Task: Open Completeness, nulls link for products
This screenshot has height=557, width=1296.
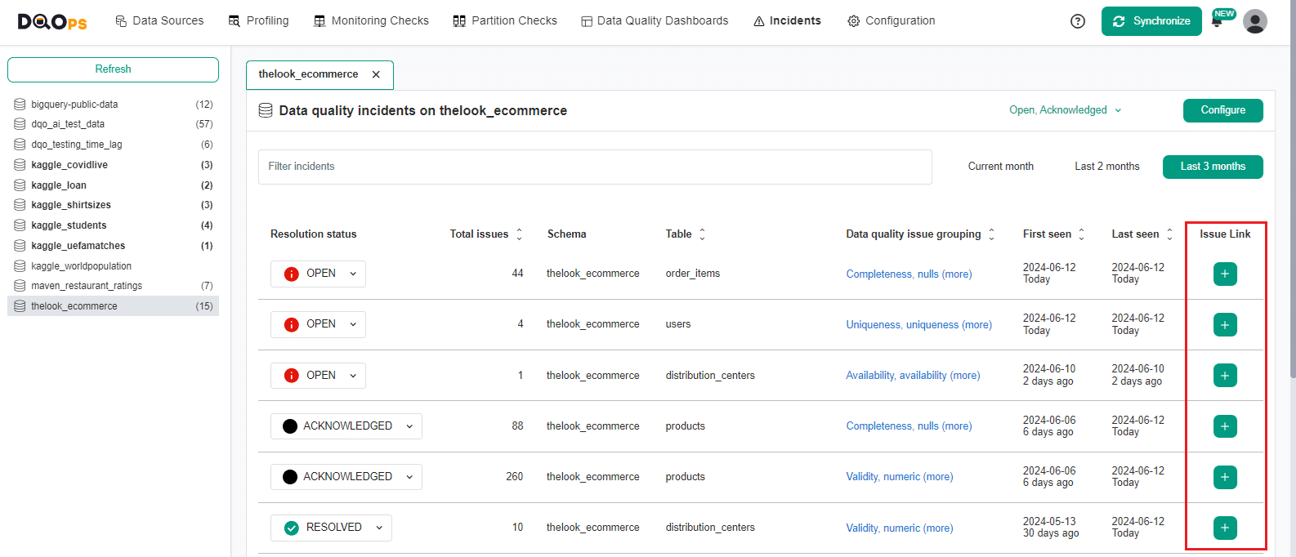Action: coord(909,426)
